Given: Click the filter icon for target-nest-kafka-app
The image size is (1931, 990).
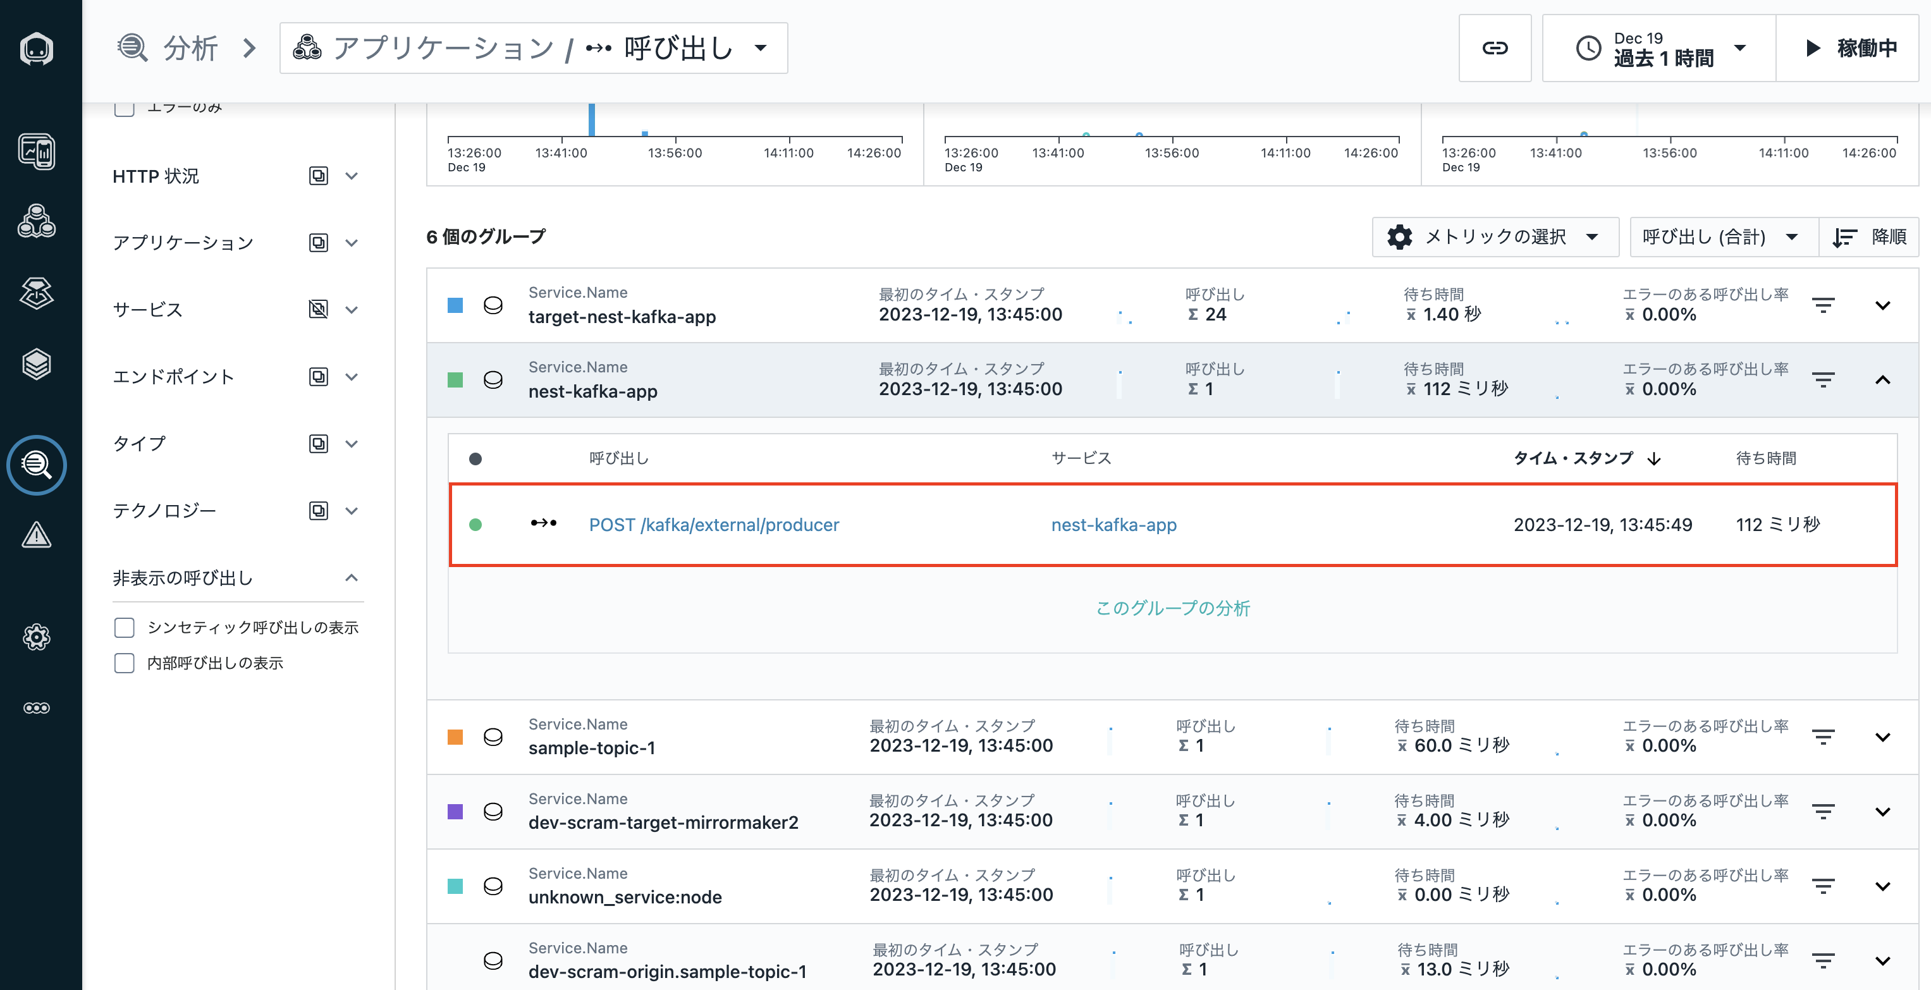Looking at the screenshot, I should [1823, 305].
